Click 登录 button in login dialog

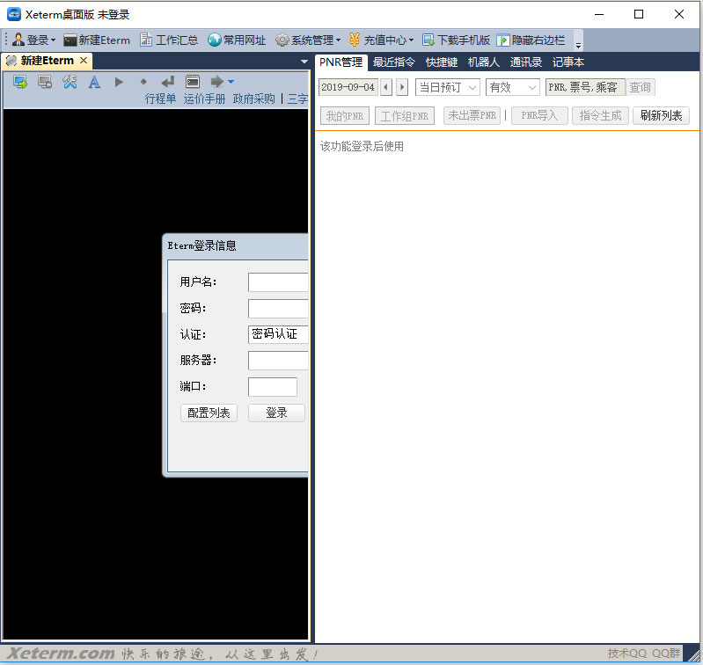[276, 413]
